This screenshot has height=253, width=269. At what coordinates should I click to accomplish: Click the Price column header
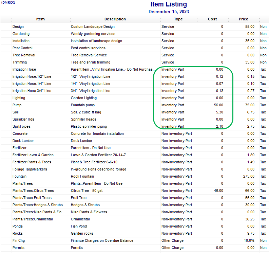pyautogui.click(x=244, y=19)
